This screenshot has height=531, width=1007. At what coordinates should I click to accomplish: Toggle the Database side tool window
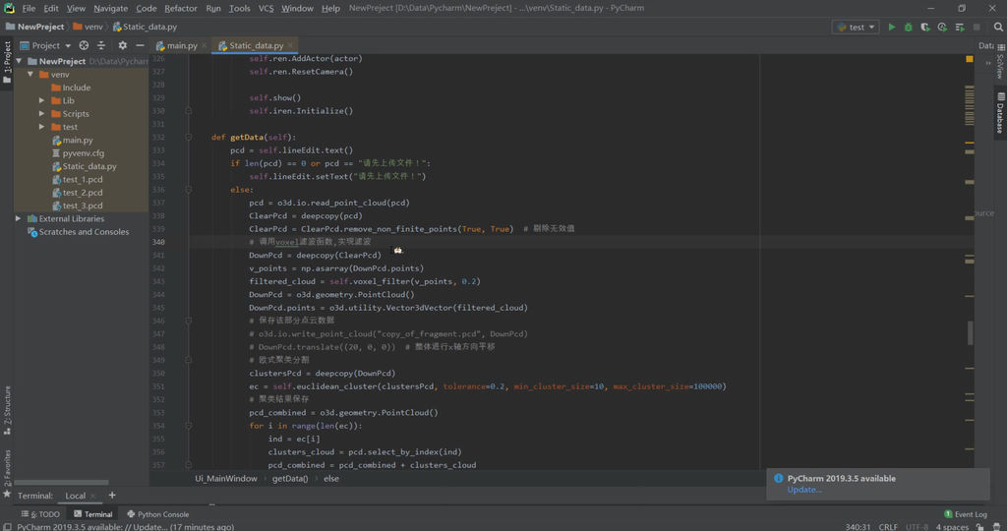click(1000, 112)
